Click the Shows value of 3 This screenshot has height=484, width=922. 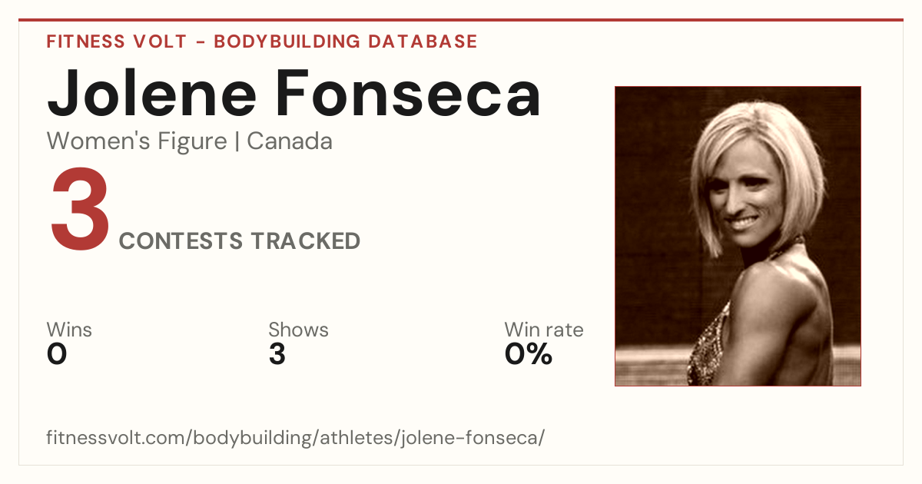coord(277,354)
